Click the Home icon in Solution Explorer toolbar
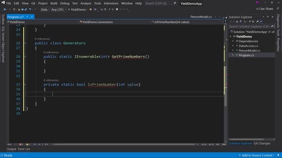This screenshot has height=158, width=282. point(237,22)
